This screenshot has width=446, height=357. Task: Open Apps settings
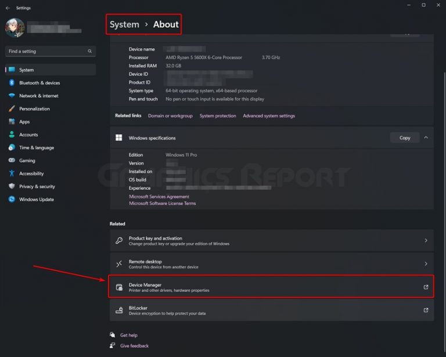[51, 122]
